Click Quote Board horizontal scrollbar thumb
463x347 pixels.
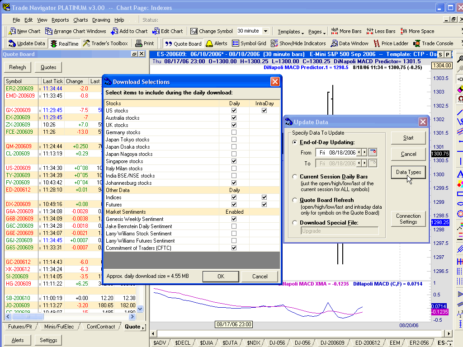pyautogui.click(x=28, y=317)
